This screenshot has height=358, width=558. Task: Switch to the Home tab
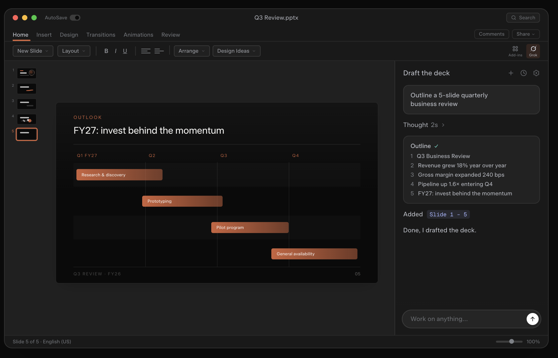coord(20,35)
